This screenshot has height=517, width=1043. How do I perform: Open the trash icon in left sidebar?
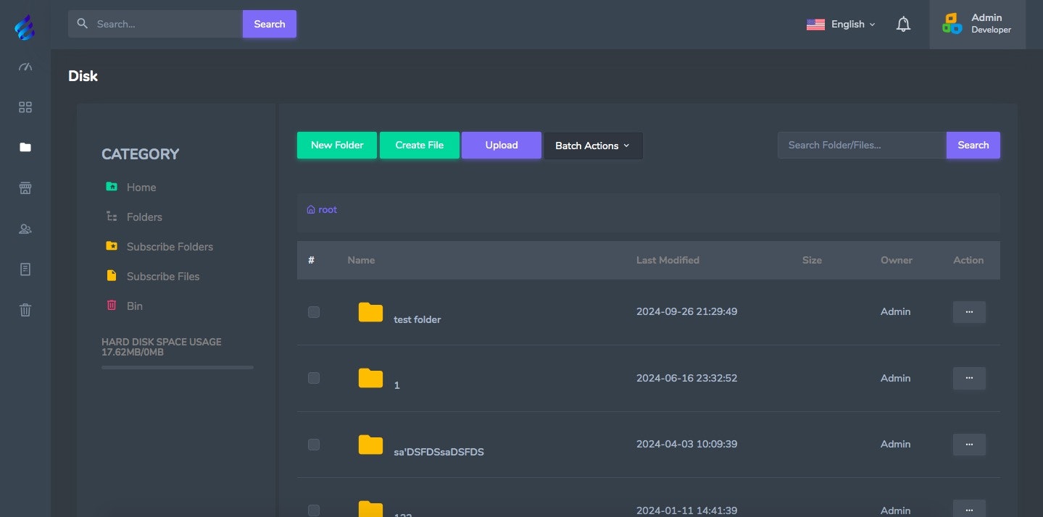click(x=25, y=310)
